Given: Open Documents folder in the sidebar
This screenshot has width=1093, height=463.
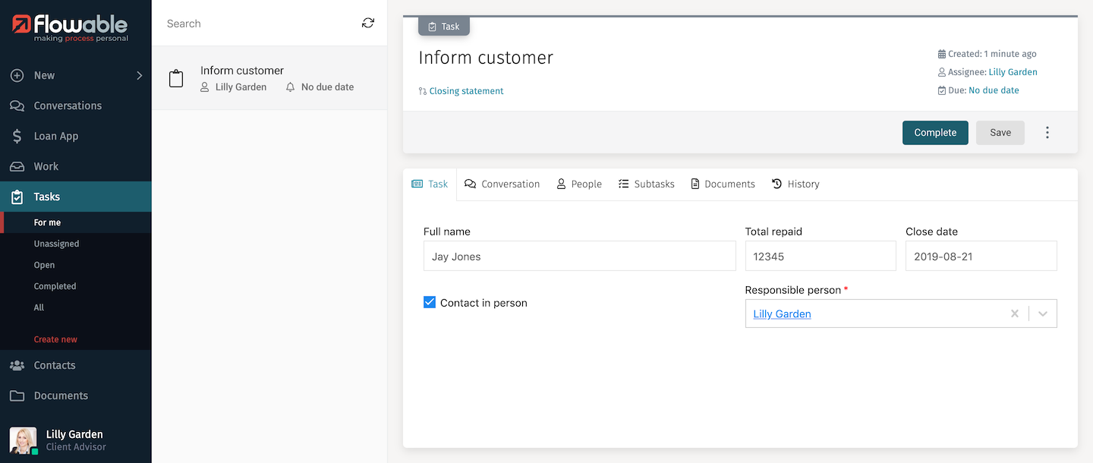Looking at the screenshot, I should click(x=60, y=395).
